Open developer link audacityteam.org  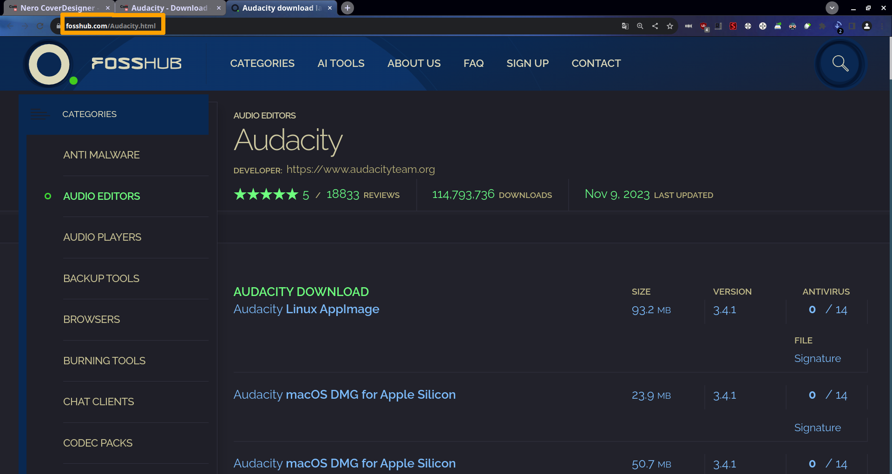coord(361,170)
